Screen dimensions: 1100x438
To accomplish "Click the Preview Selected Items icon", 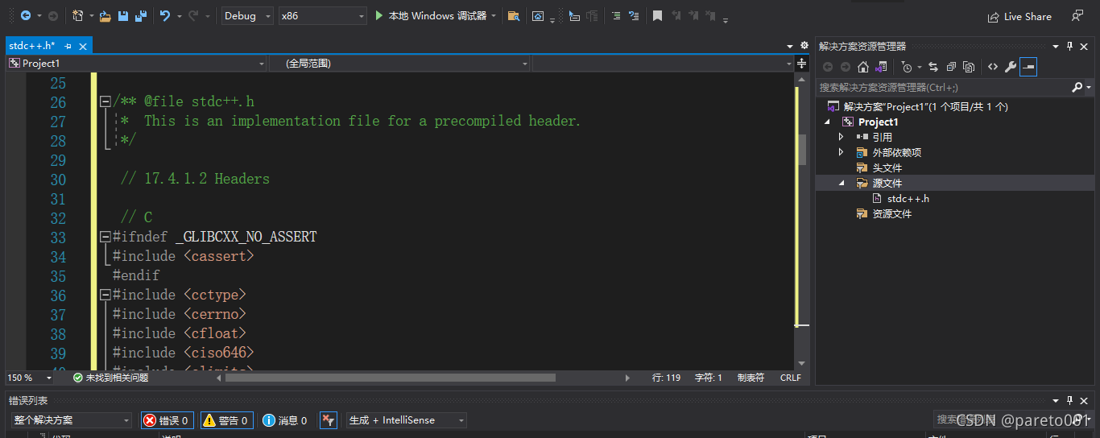I will 1028,67.
